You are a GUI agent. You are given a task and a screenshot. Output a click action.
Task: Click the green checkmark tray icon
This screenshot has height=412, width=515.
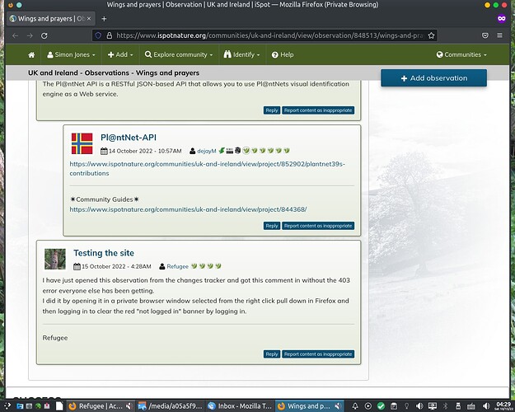click(381, 406)
